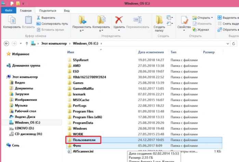Switch to Вид ribbon tab

(67, 11)
